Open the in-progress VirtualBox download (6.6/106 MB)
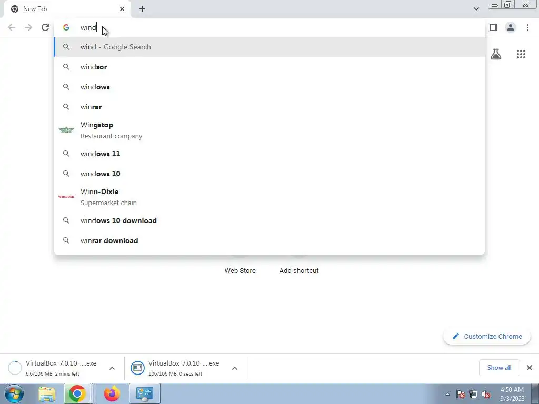The height and width of the screenshot is (404, 539). point(61,368)
